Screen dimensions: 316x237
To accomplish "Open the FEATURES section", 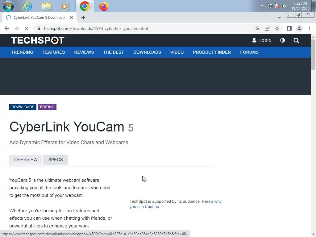I will click(54, 52).
